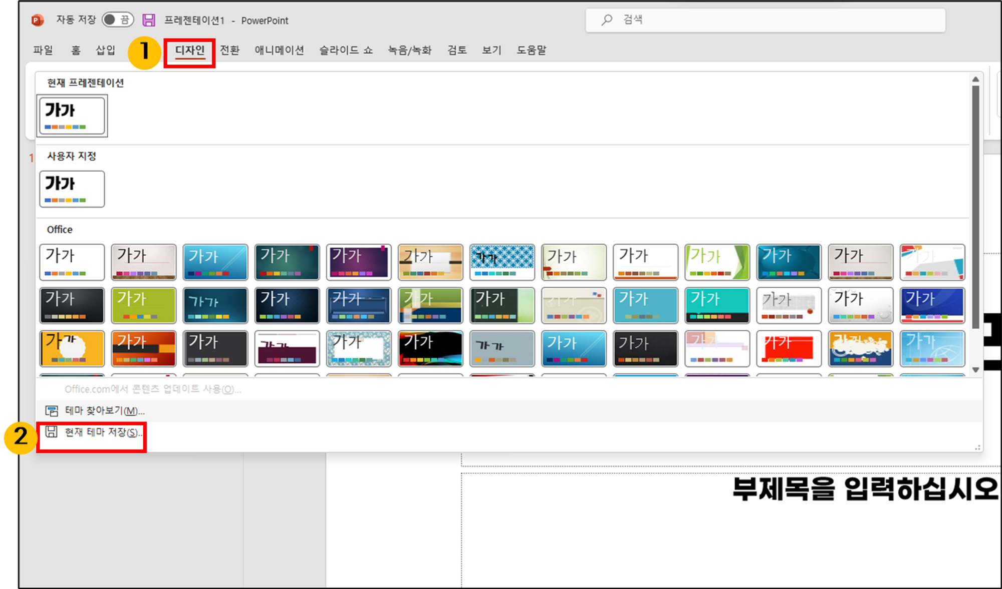The width and height of the screenshot is (1002, 589).
Task: Open the Transitions (전환) ribbon tab
Action: (x=230, y=51)
